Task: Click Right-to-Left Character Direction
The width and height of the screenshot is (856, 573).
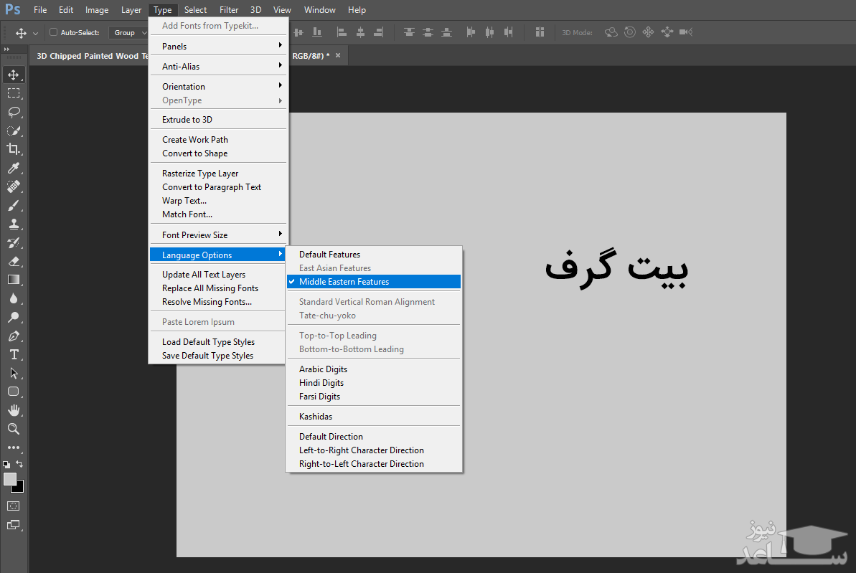Action: (361, 464)
